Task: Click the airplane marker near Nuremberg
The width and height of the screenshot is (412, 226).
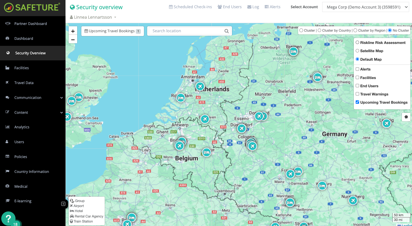Action: coord(353,200)
